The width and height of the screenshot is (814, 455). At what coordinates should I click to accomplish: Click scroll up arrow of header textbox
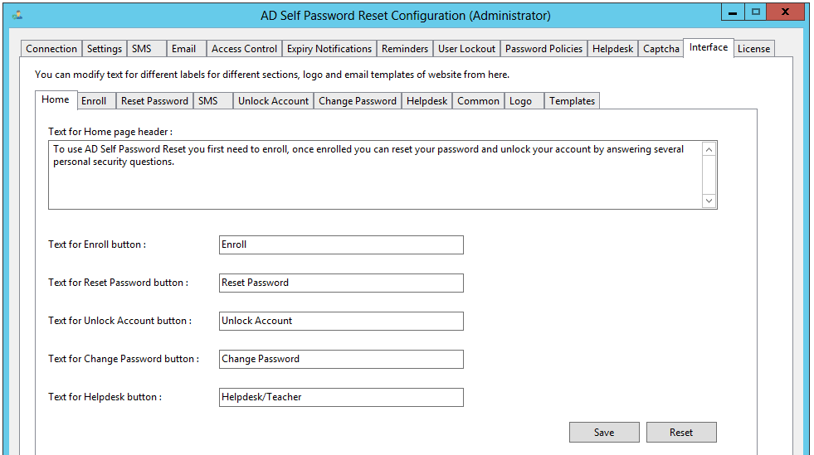click(709, 149)
